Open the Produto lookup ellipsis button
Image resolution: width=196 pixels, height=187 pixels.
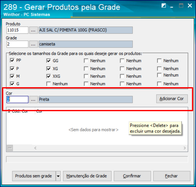pos(33,30)
